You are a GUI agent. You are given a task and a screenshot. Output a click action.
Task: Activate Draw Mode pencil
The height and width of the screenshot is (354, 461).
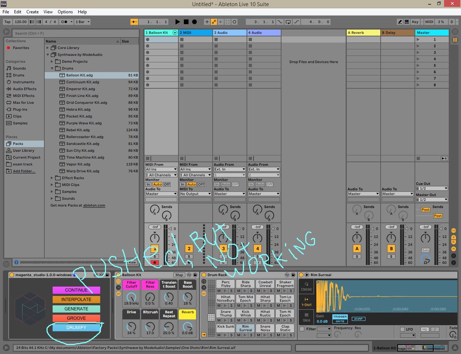[400, 22]
